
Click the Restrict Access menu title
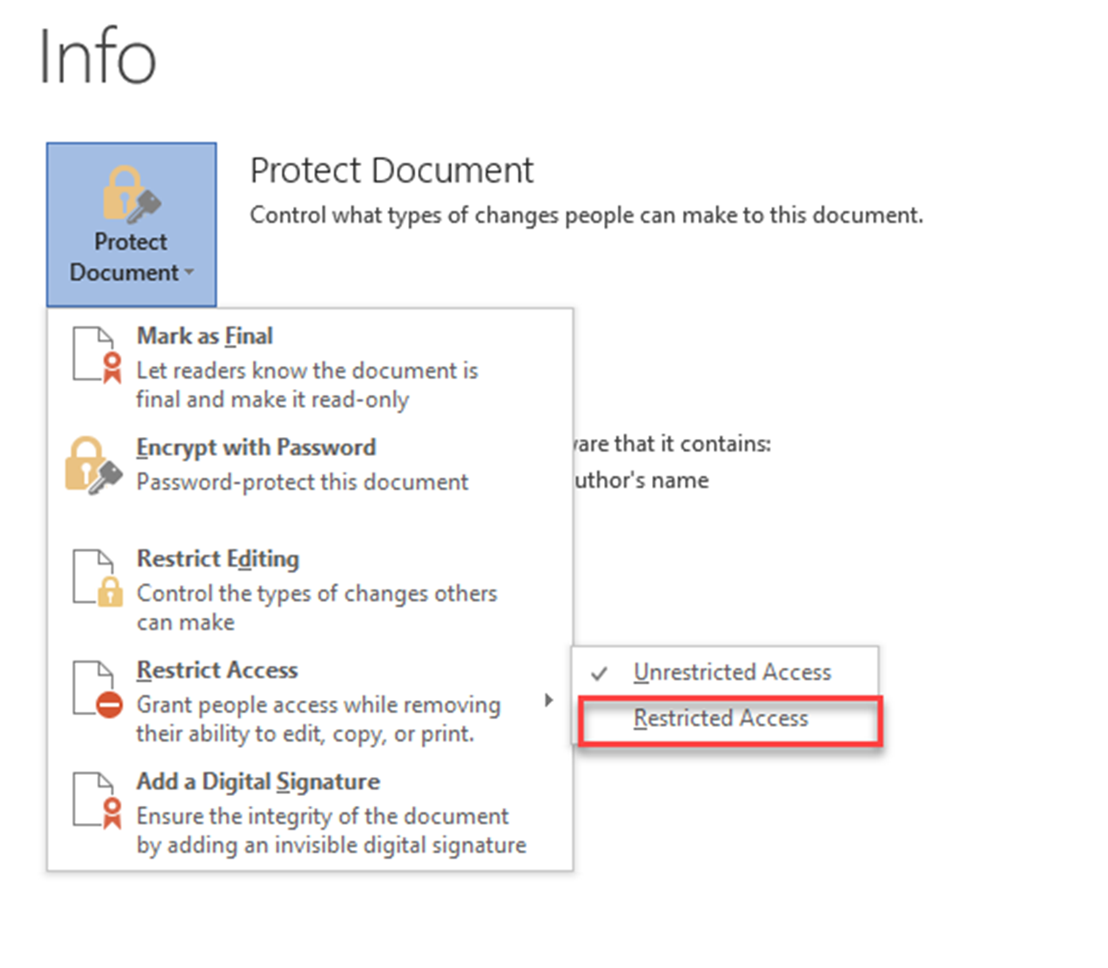(217, 670)
